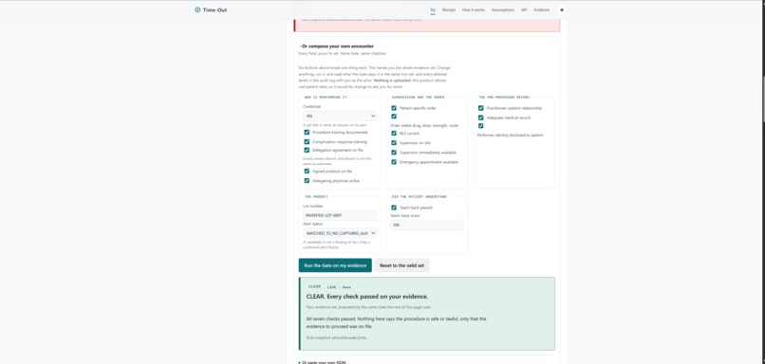Uncheck Procedure training documented
This screenshot has height=364, width=765.
click(307, 132)
